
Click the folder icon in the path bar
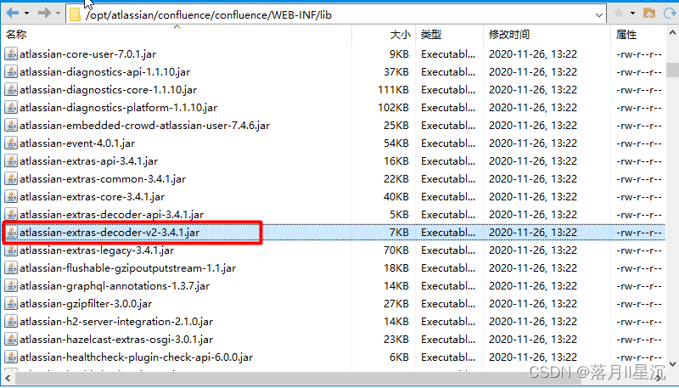point(76,15)
